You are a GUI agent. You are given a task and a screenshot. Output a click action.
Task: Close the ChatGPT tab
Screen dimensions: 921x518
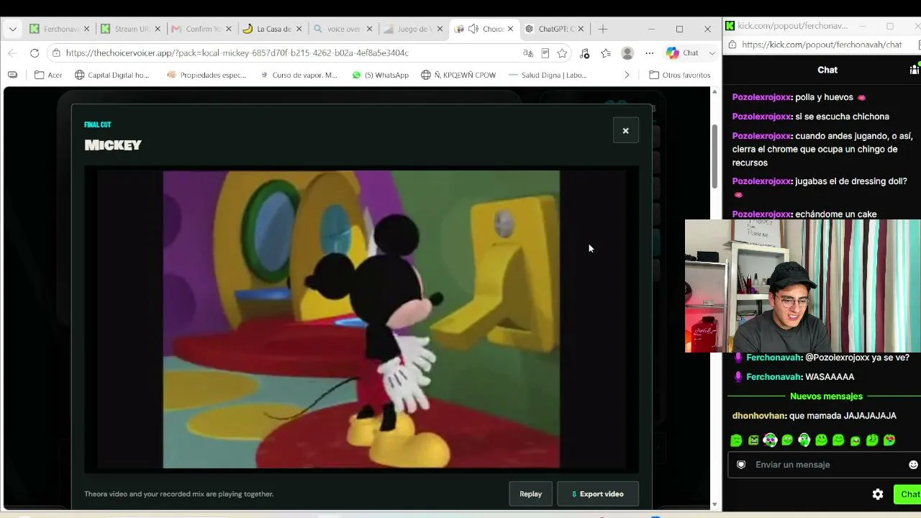pyautogui.click(x=581, y=29)
